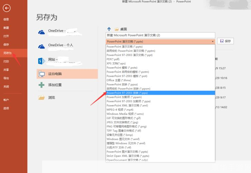Screen dimensions: 251x173
Task: Select Office 主题 (*.thmx)
Action: 161,80
